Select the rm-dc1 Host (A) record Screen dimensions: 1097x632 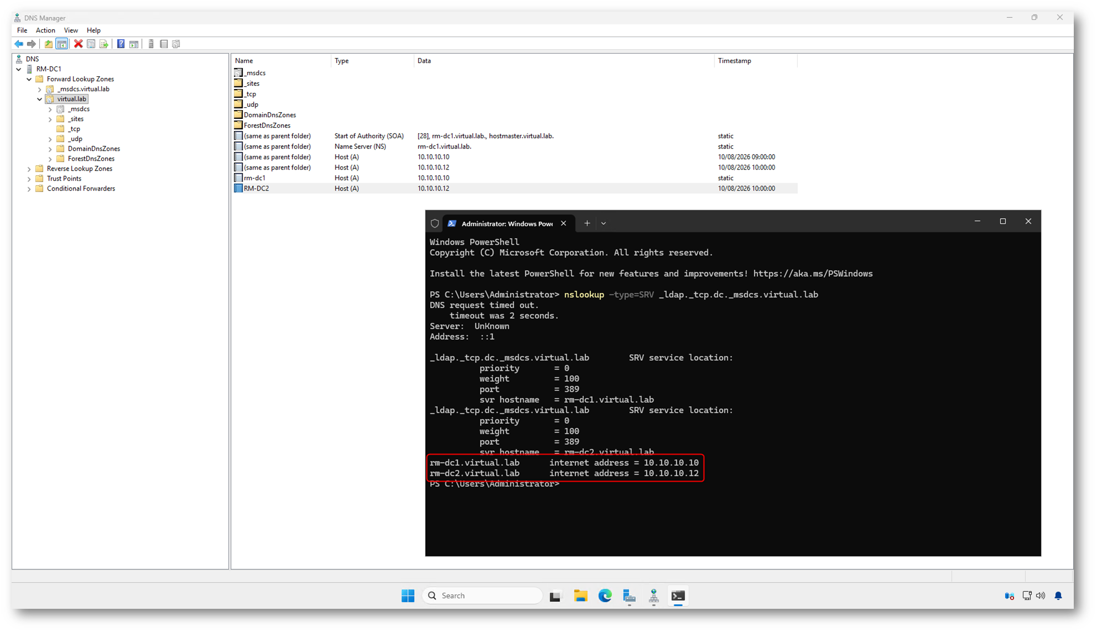515,178
